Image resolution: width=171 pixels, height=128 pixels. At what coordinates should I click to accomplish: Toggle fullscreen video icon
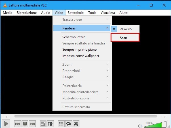[43, 124]
